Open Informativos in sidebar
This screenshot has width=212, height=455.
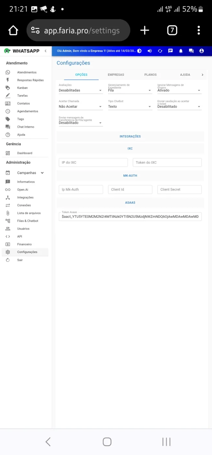click(25, 182)
